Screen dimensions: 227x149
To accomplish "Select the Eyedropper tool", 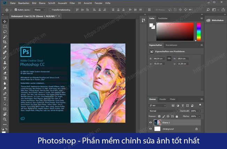I will point(5,47).
